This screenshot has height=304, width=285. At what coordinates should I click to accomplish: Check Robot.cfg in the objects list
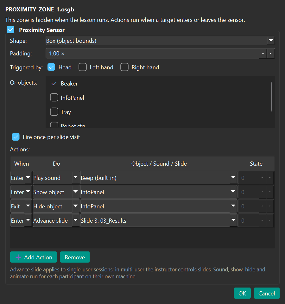(x=54, y=125)
